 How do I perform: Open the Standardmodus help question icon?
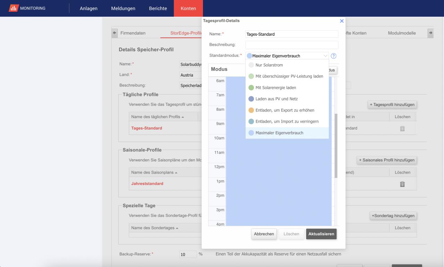[x=334, y=56]
